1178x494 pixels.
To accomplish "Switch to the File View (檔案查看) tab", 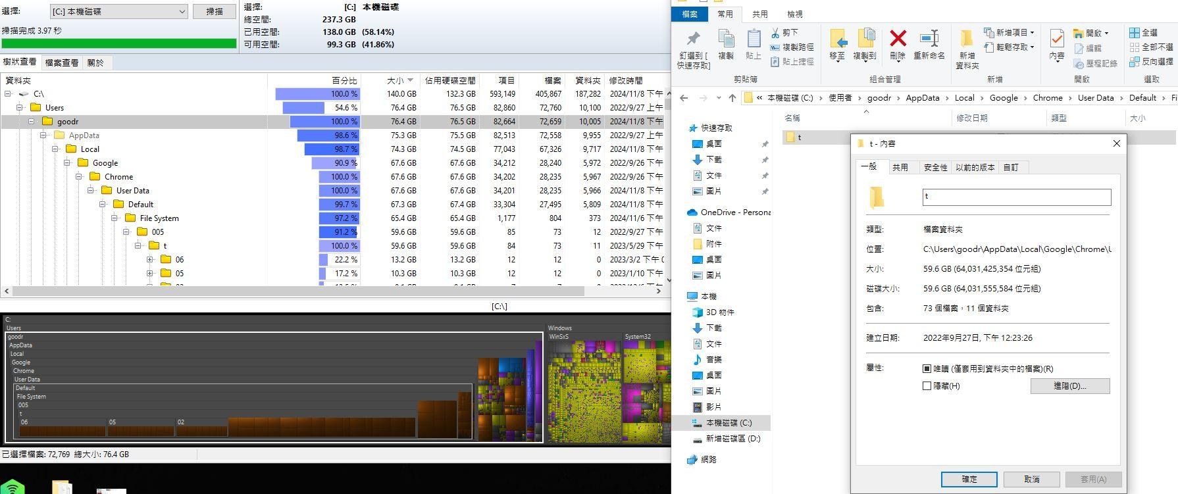I will pyautogui.click(x=61, y=63).
